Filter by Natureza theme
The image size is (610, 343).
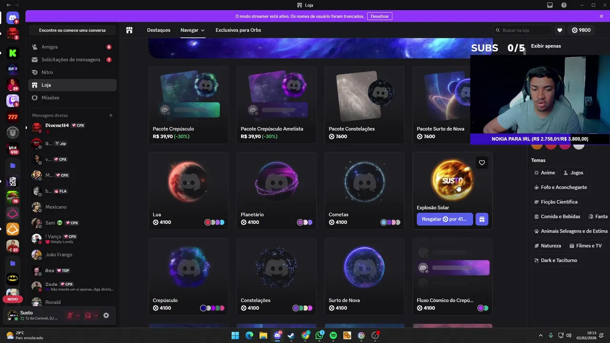[x=548, y=246]
